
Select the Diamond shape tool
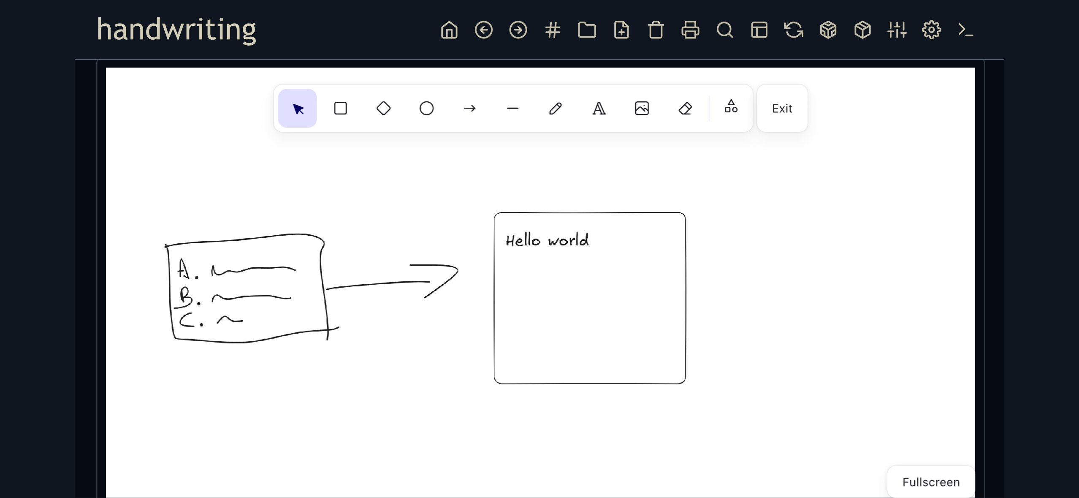pos(383,109)
